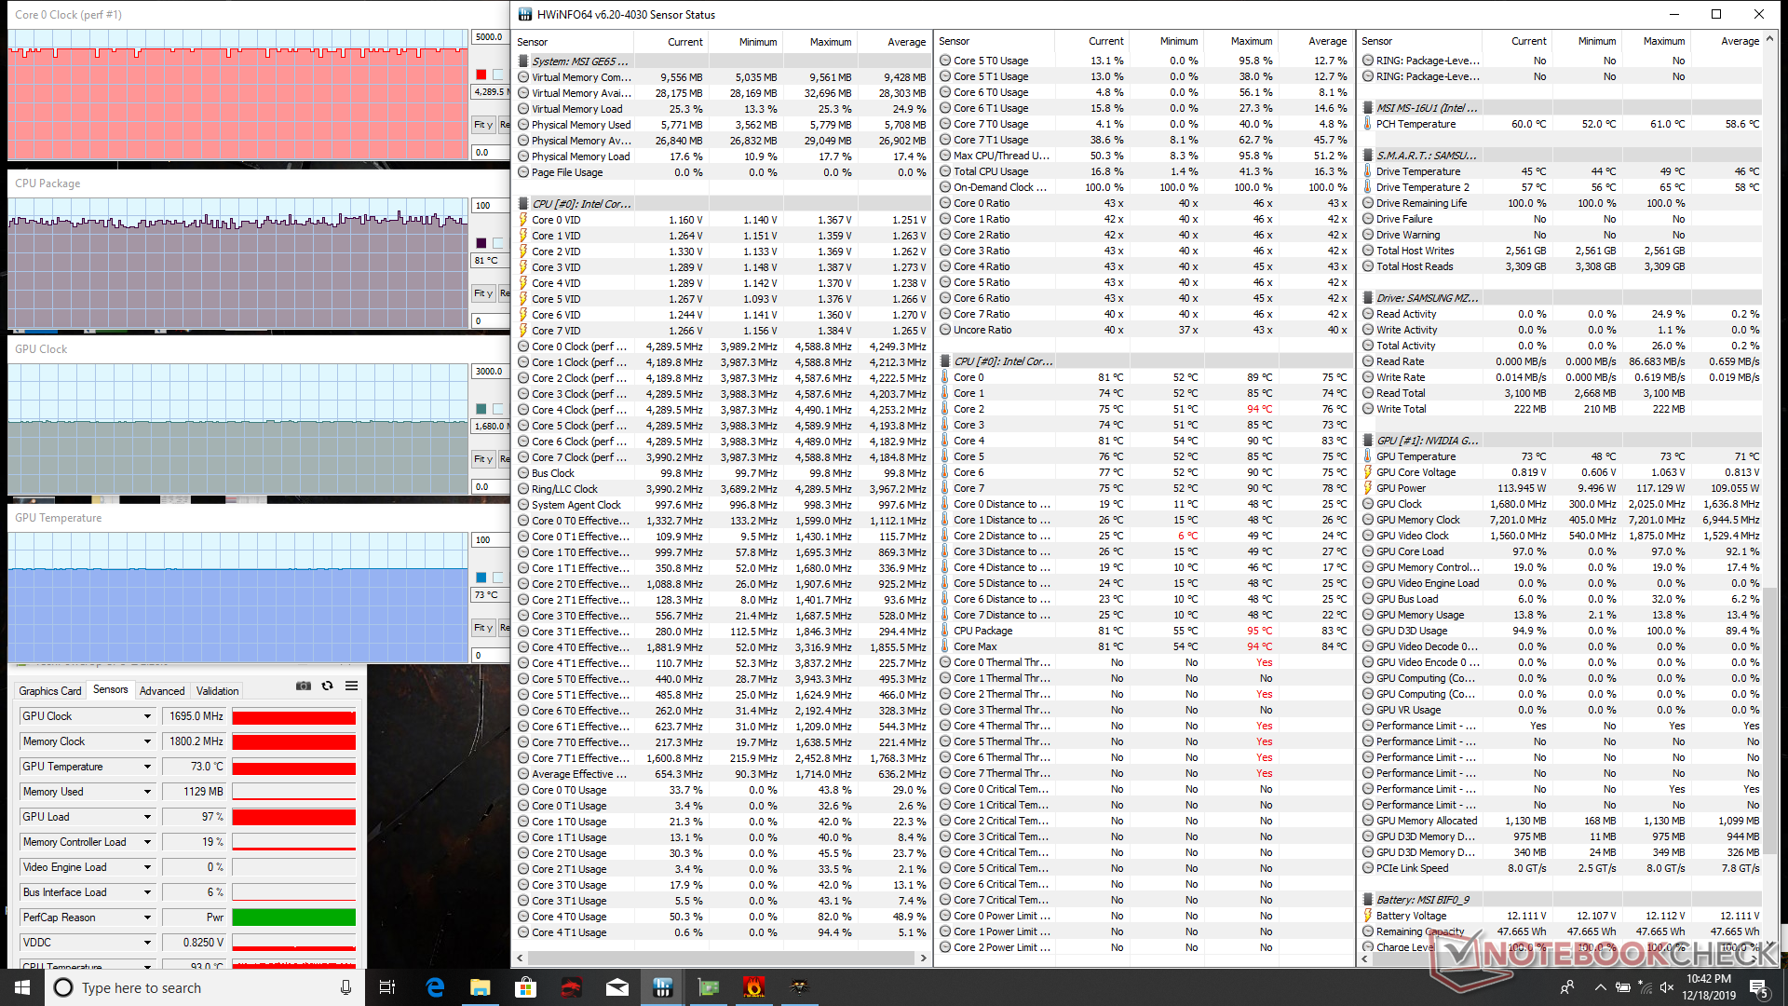Switch to the Graphics Card tab
Viewport: 1788px width, 1006px height.
[x=50, y=690]
